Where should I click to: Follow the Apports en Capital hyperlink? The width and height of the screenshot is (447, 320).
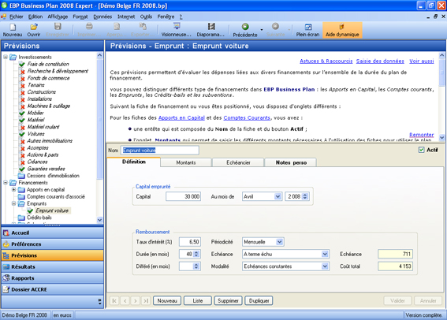181,117
